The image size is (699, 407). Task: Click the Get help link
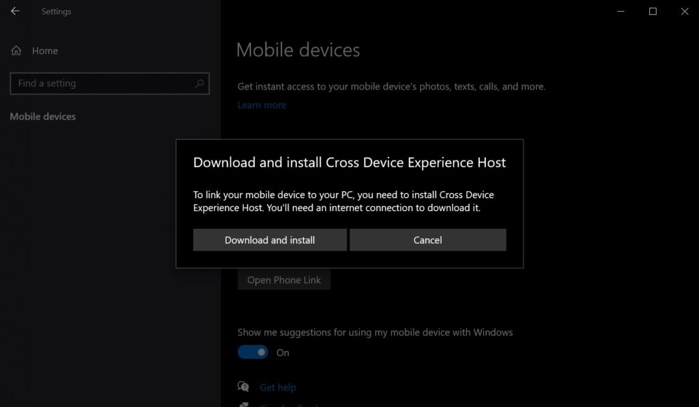[278, 387]
